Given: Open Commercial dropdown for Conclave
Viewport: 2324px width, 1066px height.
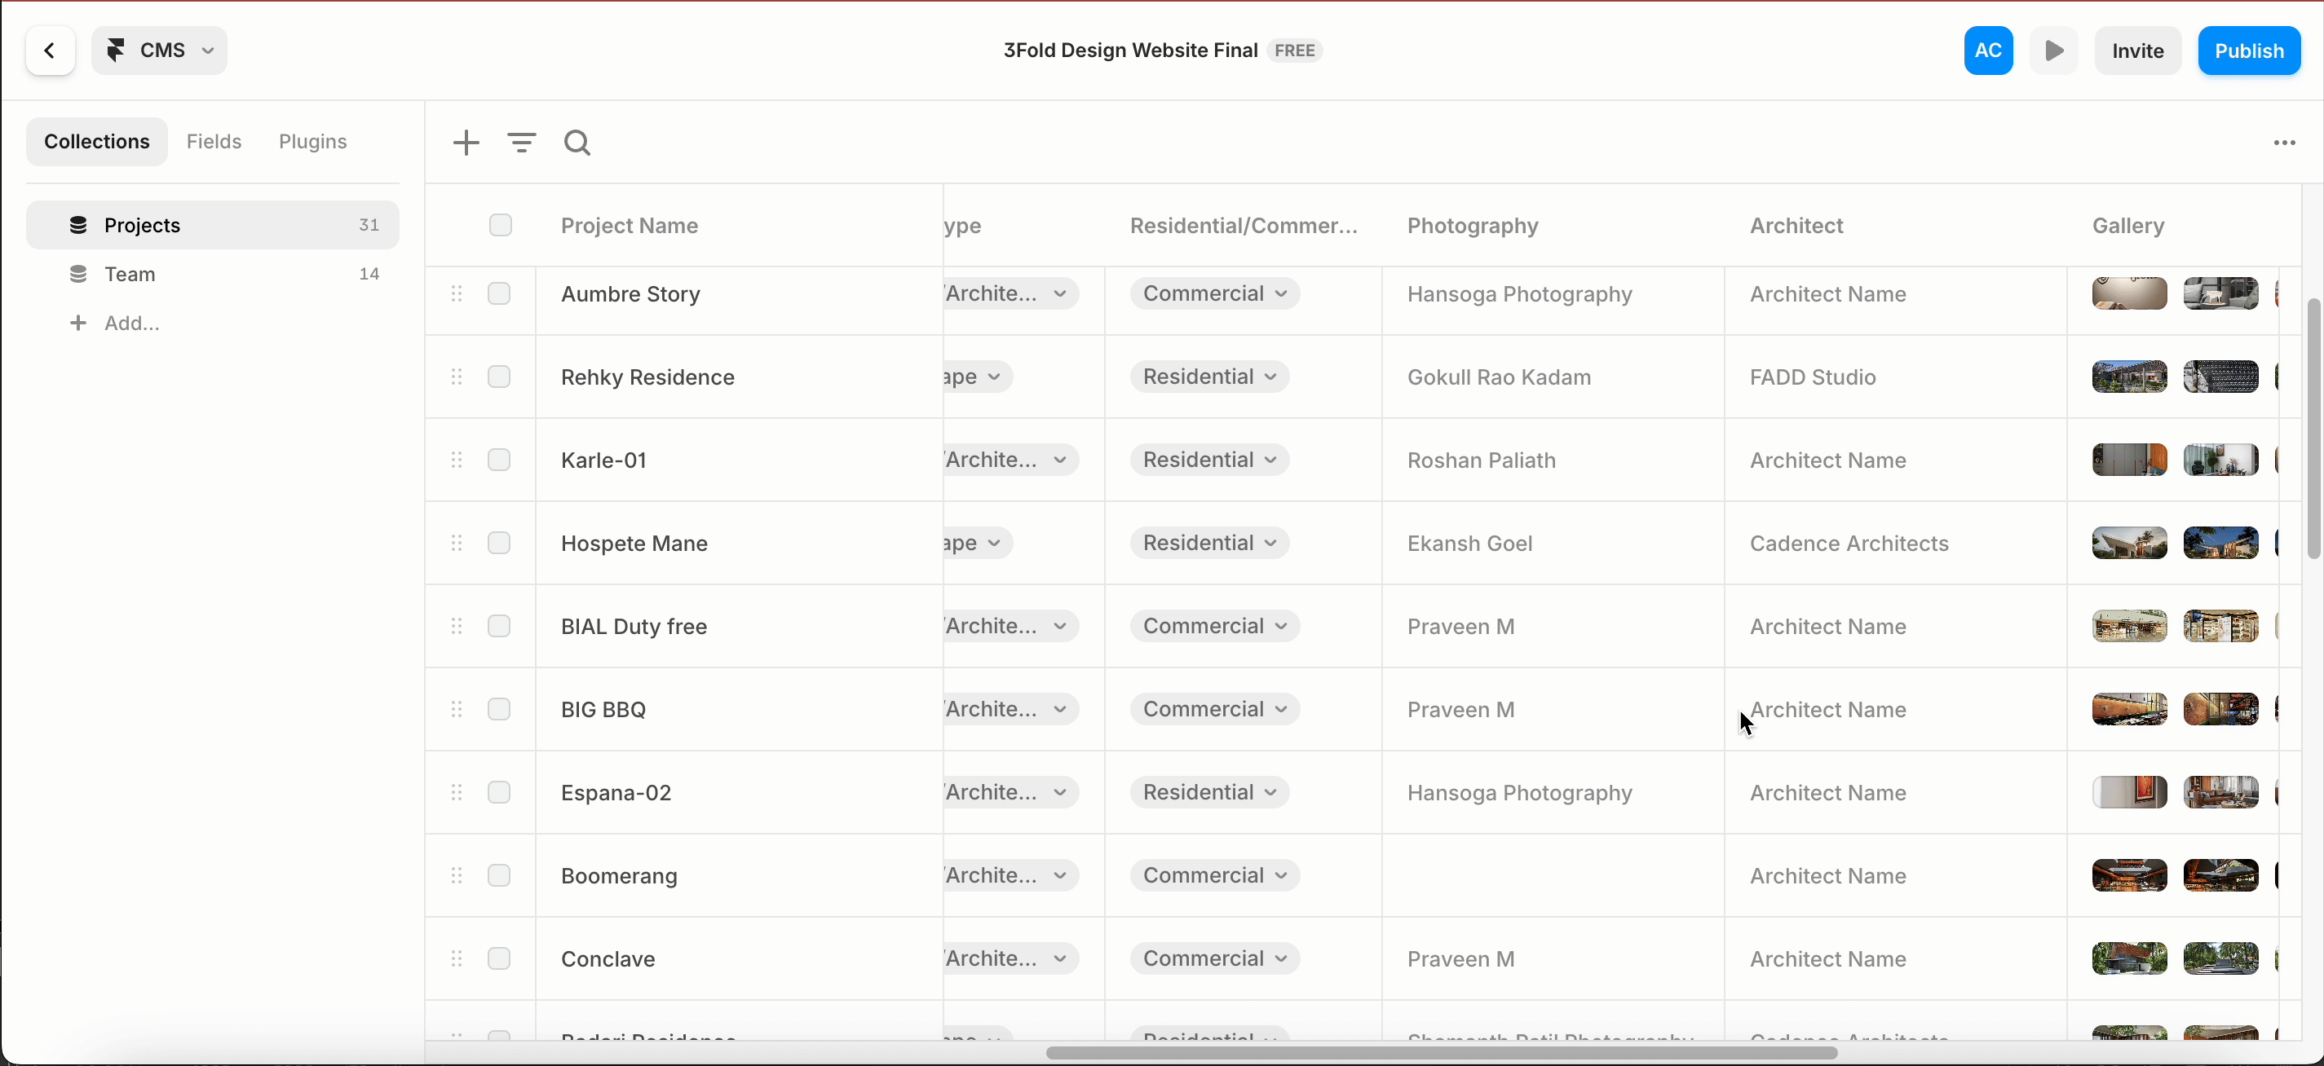Looking at the screenshot, I should [1214, 958].
